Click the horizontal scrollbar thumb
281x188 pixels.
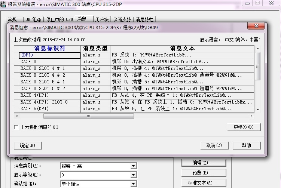point(89,116)
